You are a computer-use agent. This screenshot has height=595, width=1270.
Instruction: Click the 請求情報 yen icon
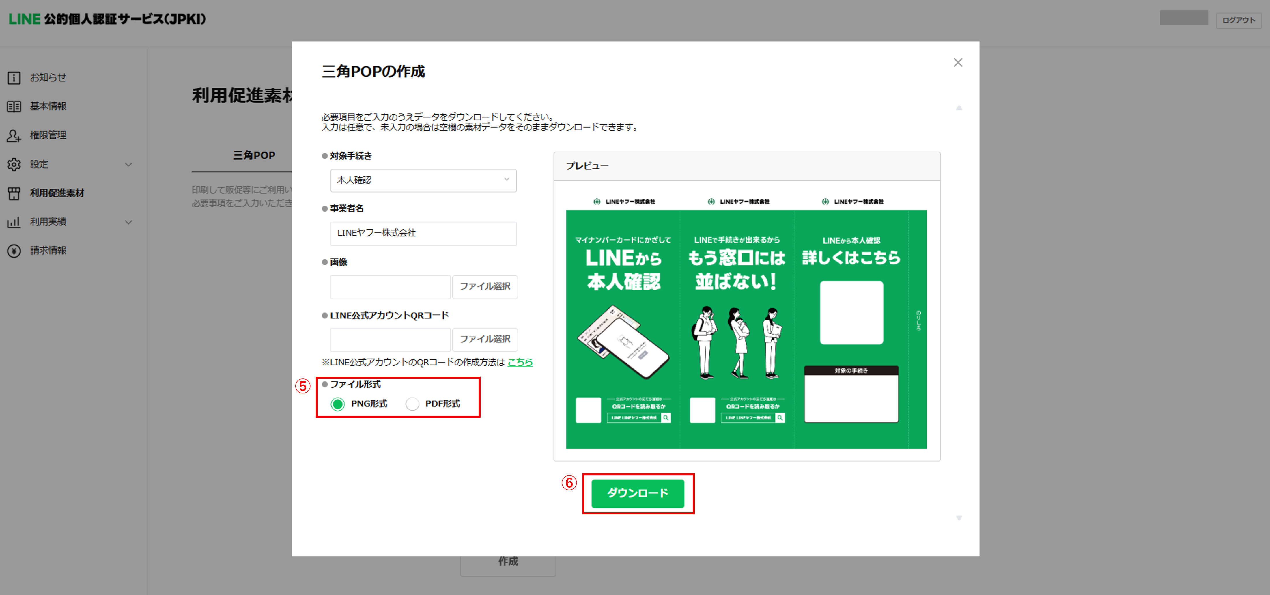tap(14, 251)
